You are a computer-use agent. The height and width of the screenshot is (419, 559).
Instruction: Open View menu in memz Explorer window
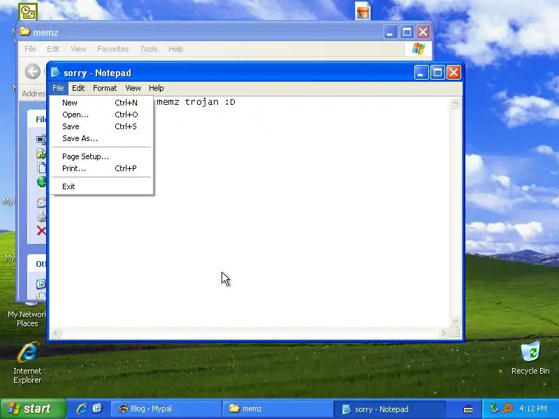click(x=78, y=49)
